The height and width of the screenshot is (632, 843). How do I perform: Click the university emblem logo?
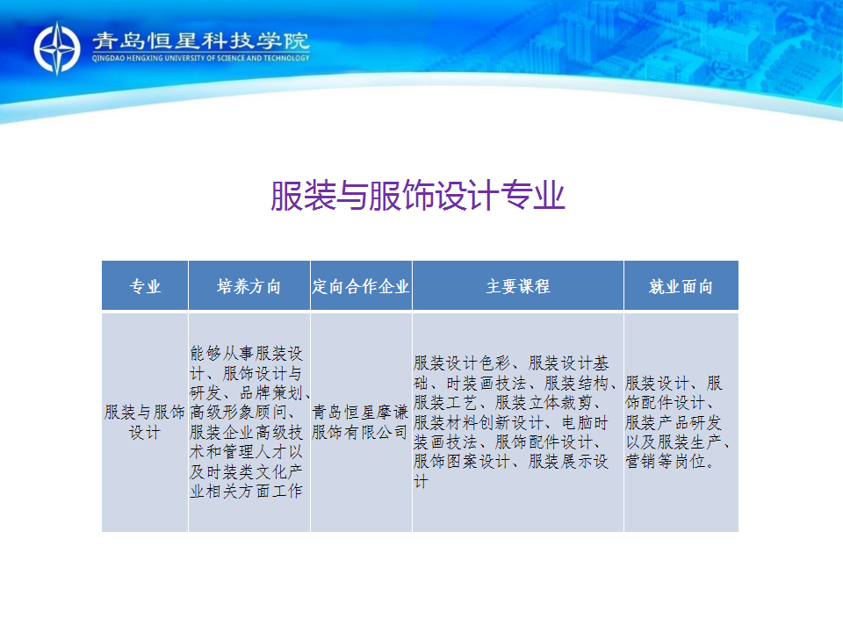pos(57,47)
